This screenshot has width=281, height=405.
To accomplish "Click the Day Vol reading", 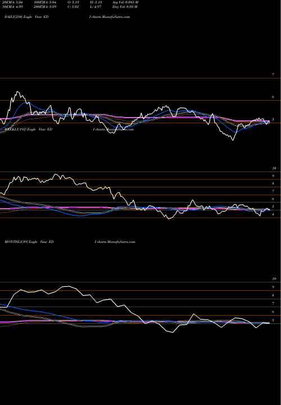I will 125,7.
